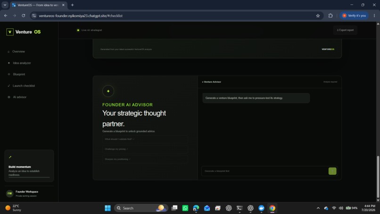Click the OneDrive cloud tray icon
The height and width of the screenshot is (214, 380).
coord(326,208)
